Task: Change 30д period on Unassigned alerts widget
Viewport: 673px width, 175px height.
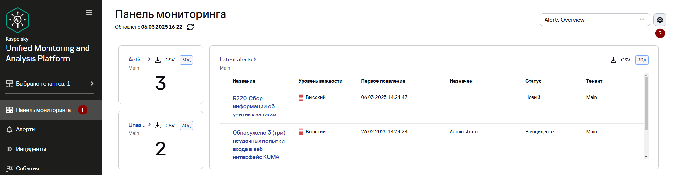Action: (x=186, y=125)
